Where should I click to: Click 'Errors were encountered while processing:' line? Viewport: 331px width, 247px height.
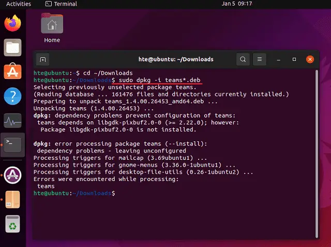(106, 179)
